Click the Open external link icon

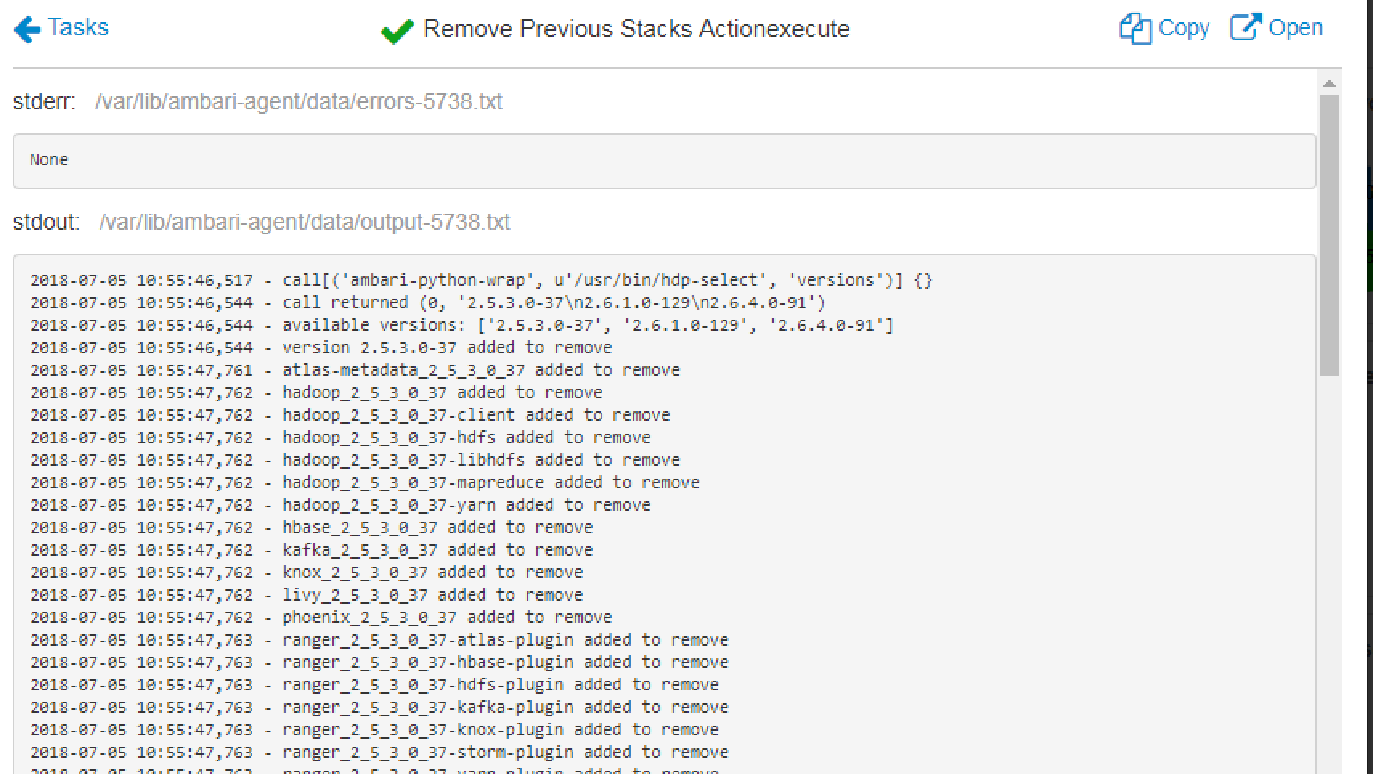coord(1246,26)
